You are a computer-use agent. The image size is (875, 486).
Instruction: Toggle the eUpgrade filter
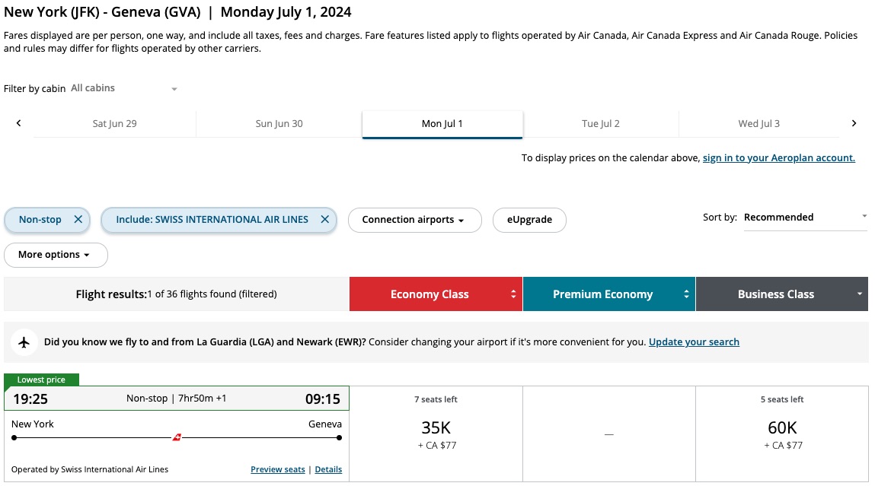529,219
